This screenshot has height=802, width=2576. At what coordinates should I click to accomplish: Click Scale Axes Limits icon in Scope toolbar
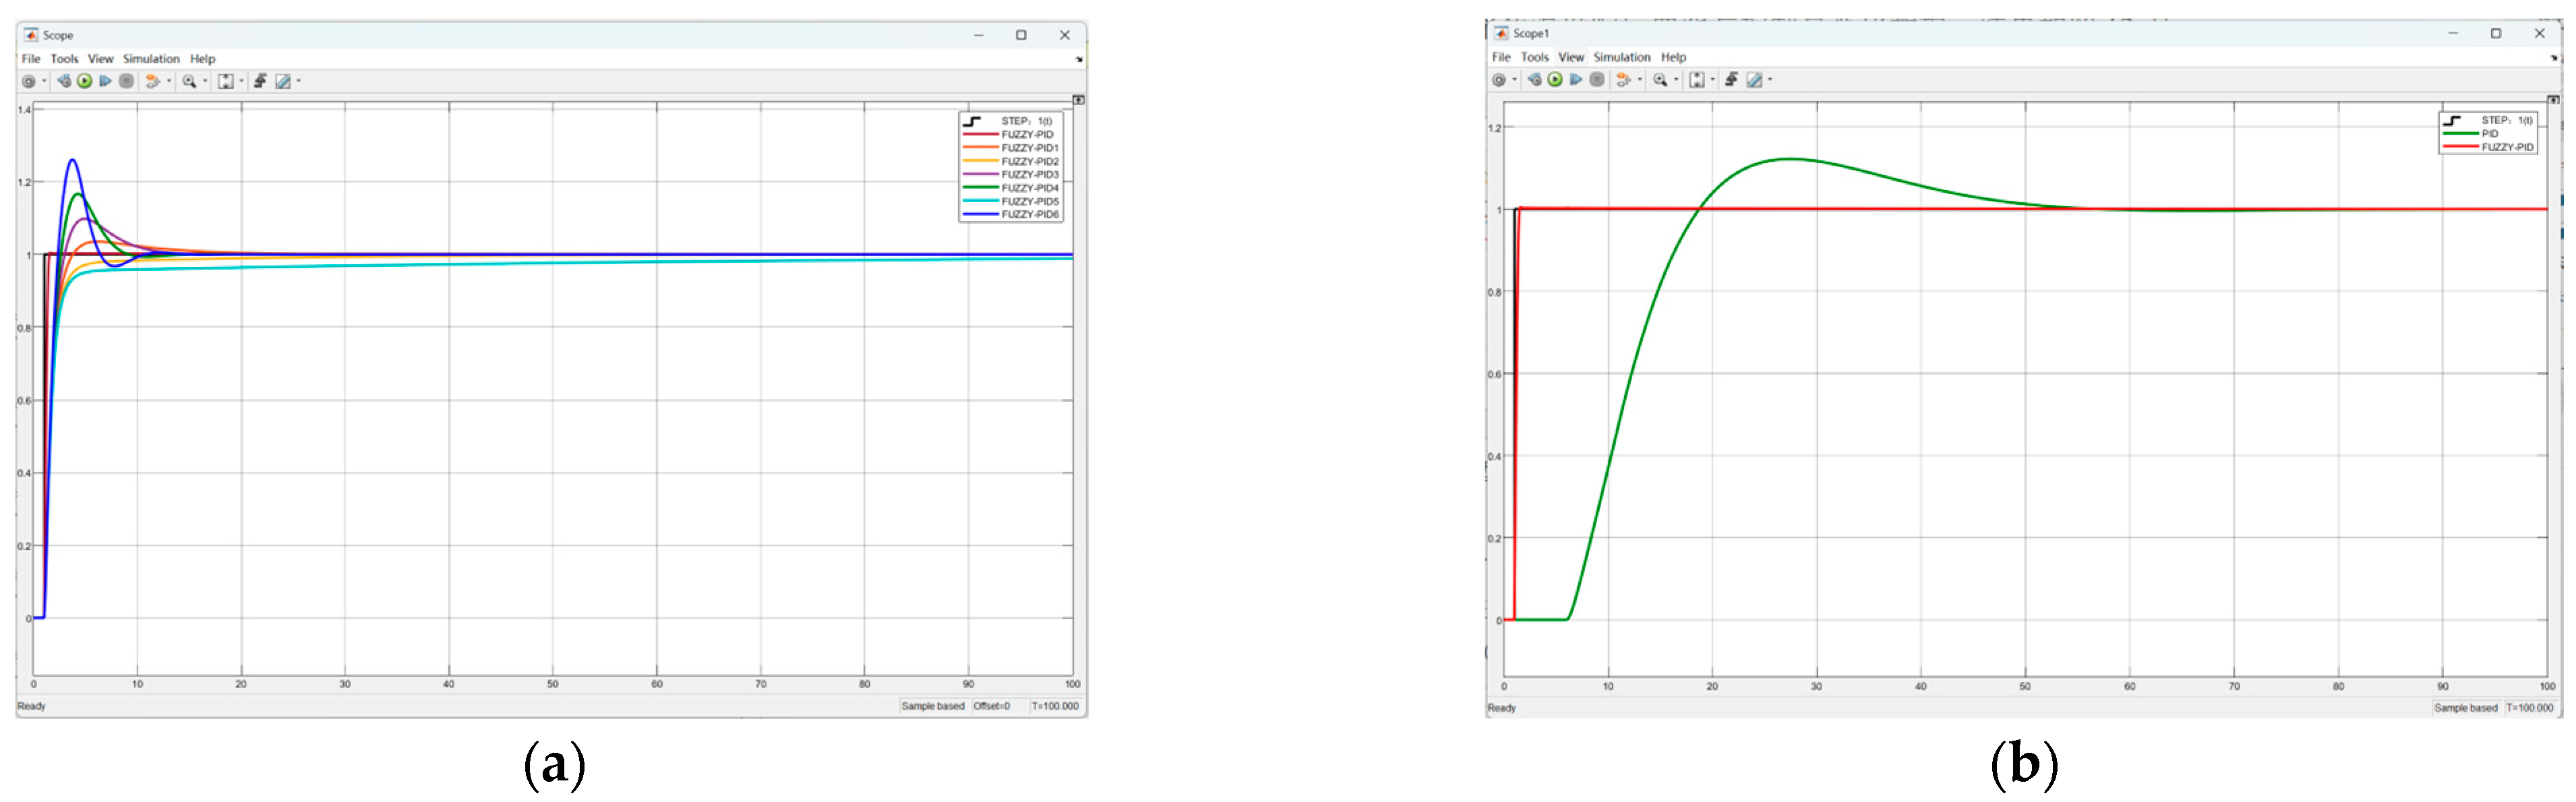click(226, 81)
